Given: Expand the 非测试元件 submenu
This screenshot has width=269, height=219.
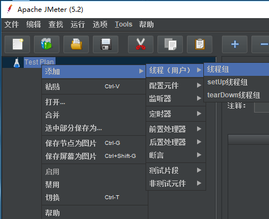Looking at the screenshot, I should pos(176,183).
